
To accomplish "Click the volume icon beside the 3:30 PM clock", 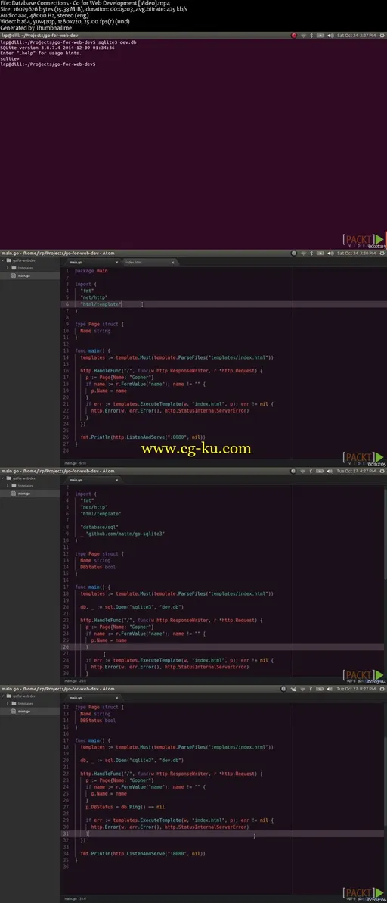I will 330,254.
